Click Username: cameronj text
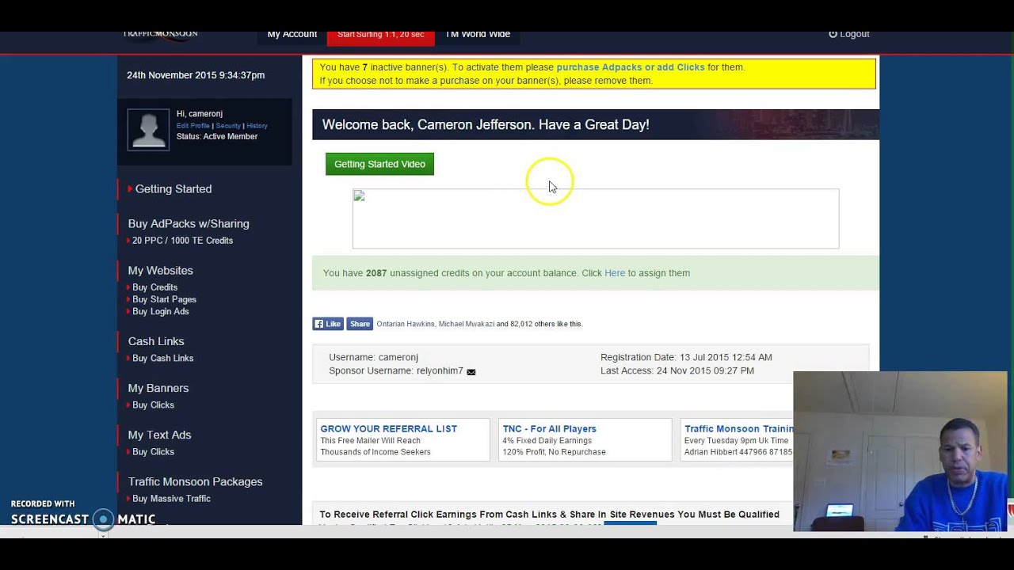The height and width of the screenshot is (570, 1014). pyautogui.click(x=373, y=358)
